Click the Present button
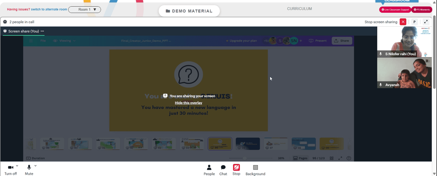 318,41
